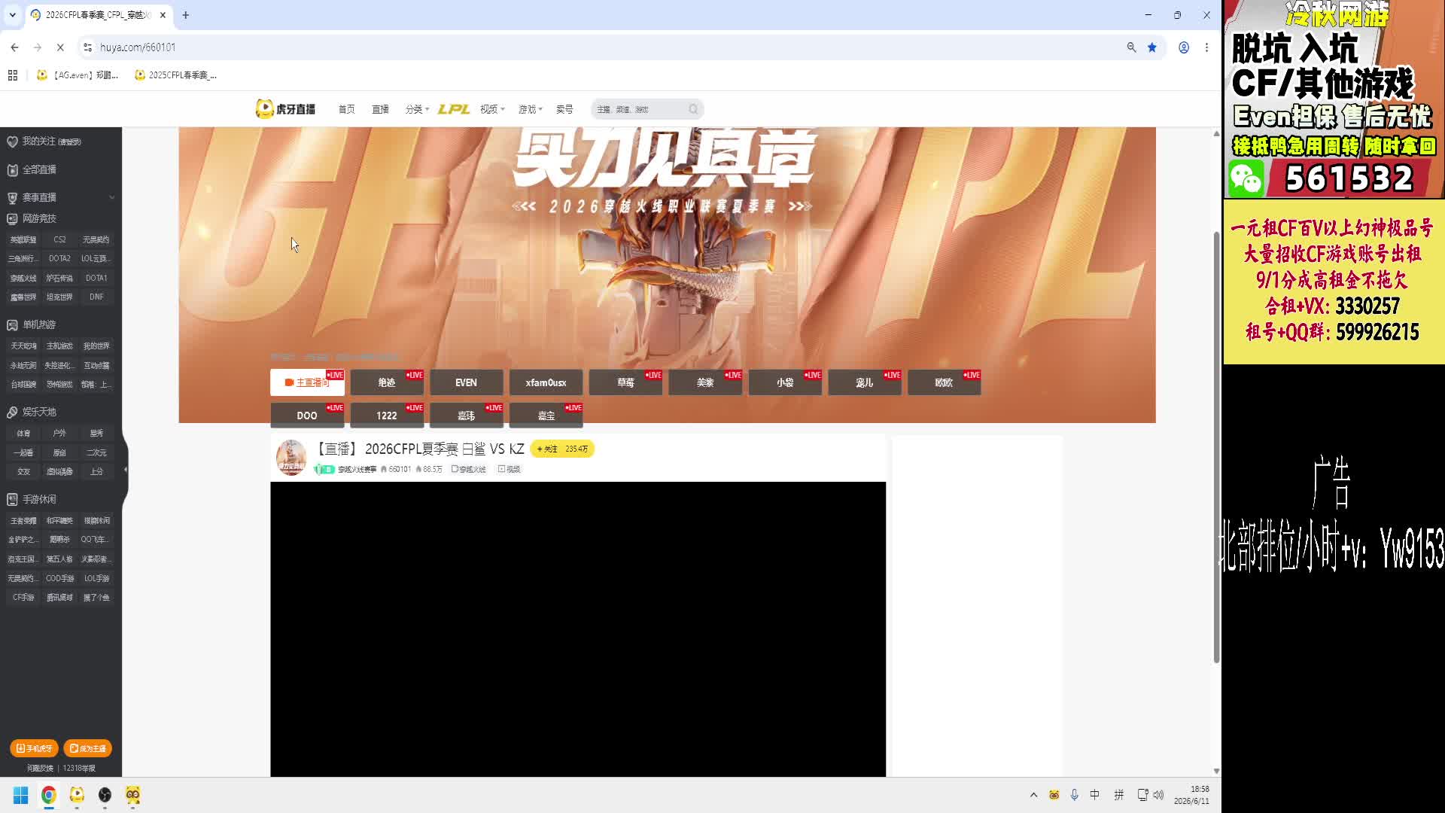1445x813 pixels.
Task: Stop page loading with the X button
Action: click(60, 47)
